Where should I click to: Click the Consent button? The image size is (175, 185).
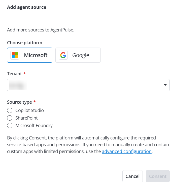(158, 176)
